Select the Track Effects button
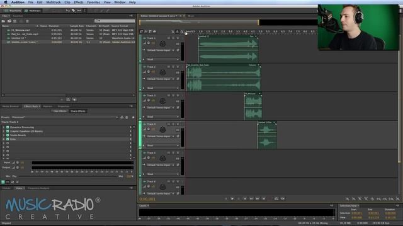 [x=78, y=111]
